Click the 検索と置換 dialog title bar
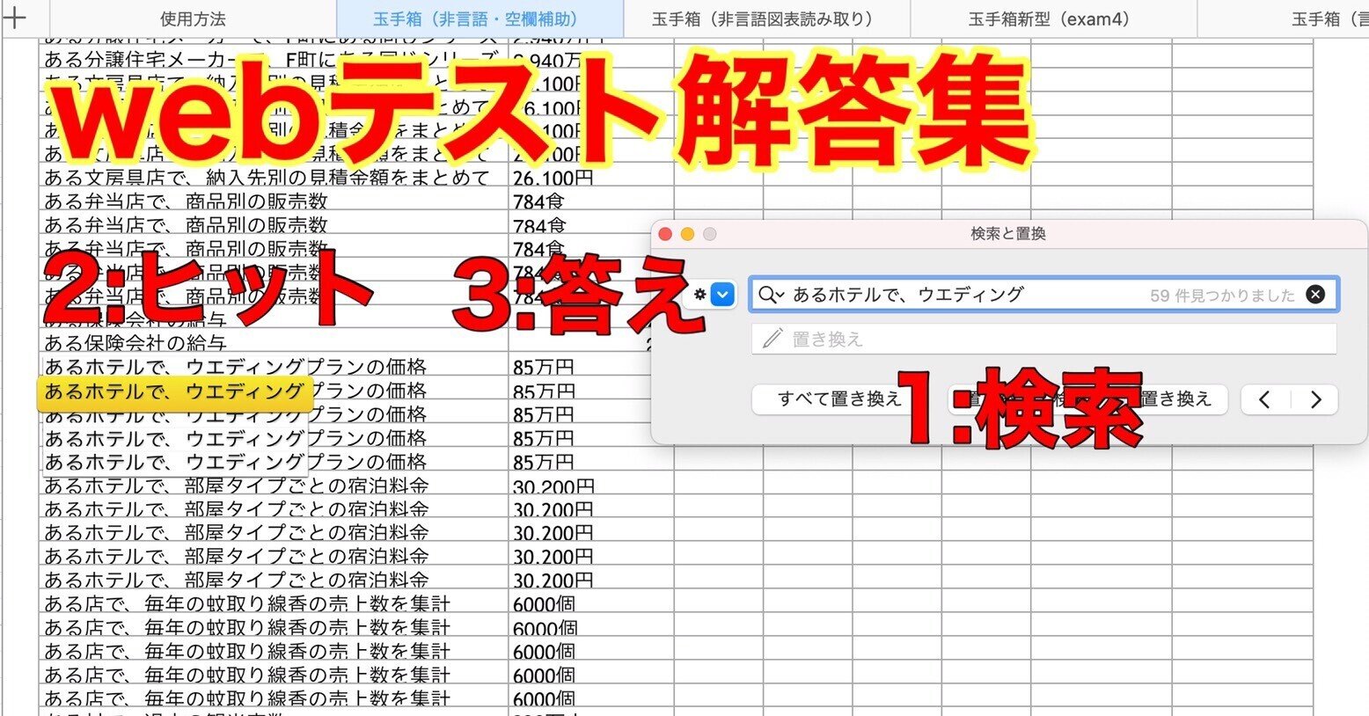The width and height of the screenshot is (1369, 716). click(x=1008, y=234)
